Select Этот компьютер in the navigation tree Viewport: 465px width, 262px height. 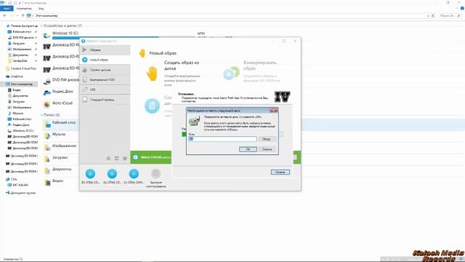(x=20, y=84)
